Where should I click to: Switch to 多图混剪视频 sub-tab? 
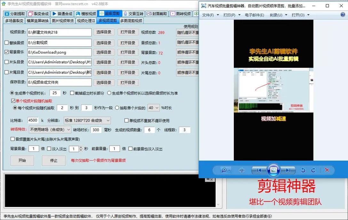[x=131, y=21]
